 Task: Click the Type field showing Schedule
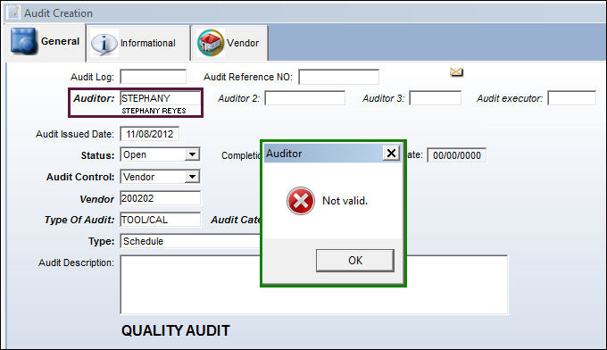tap(191, 241)
